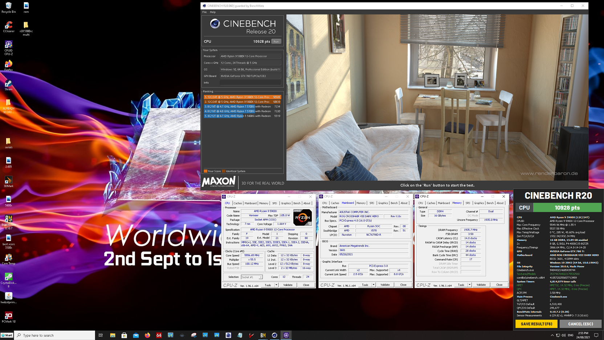Open the Recycle Bin desktop icon

[x=9, y=7]
